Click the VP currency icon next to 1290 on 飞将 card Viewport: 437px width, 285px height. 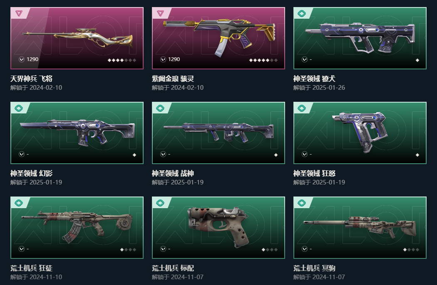tap(22, 59)
